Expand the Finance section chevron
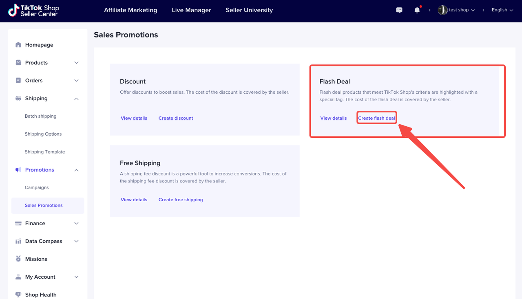This screenshot has height=299, width=522. (76, 223)
